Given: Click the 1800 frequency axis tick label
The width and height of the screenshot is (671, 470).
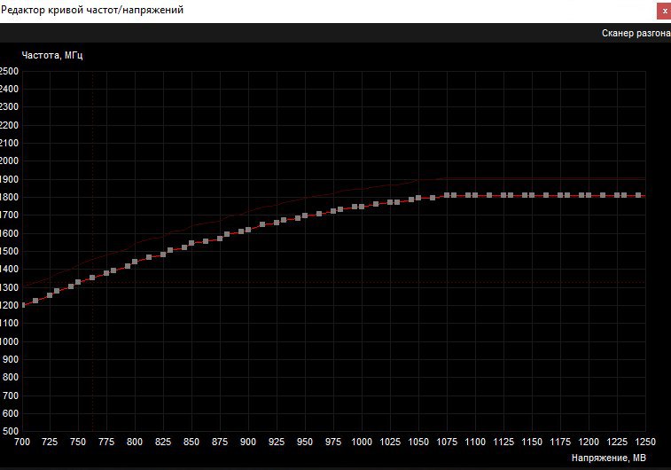Looking at the screenshot, I should tap(10, 198).
